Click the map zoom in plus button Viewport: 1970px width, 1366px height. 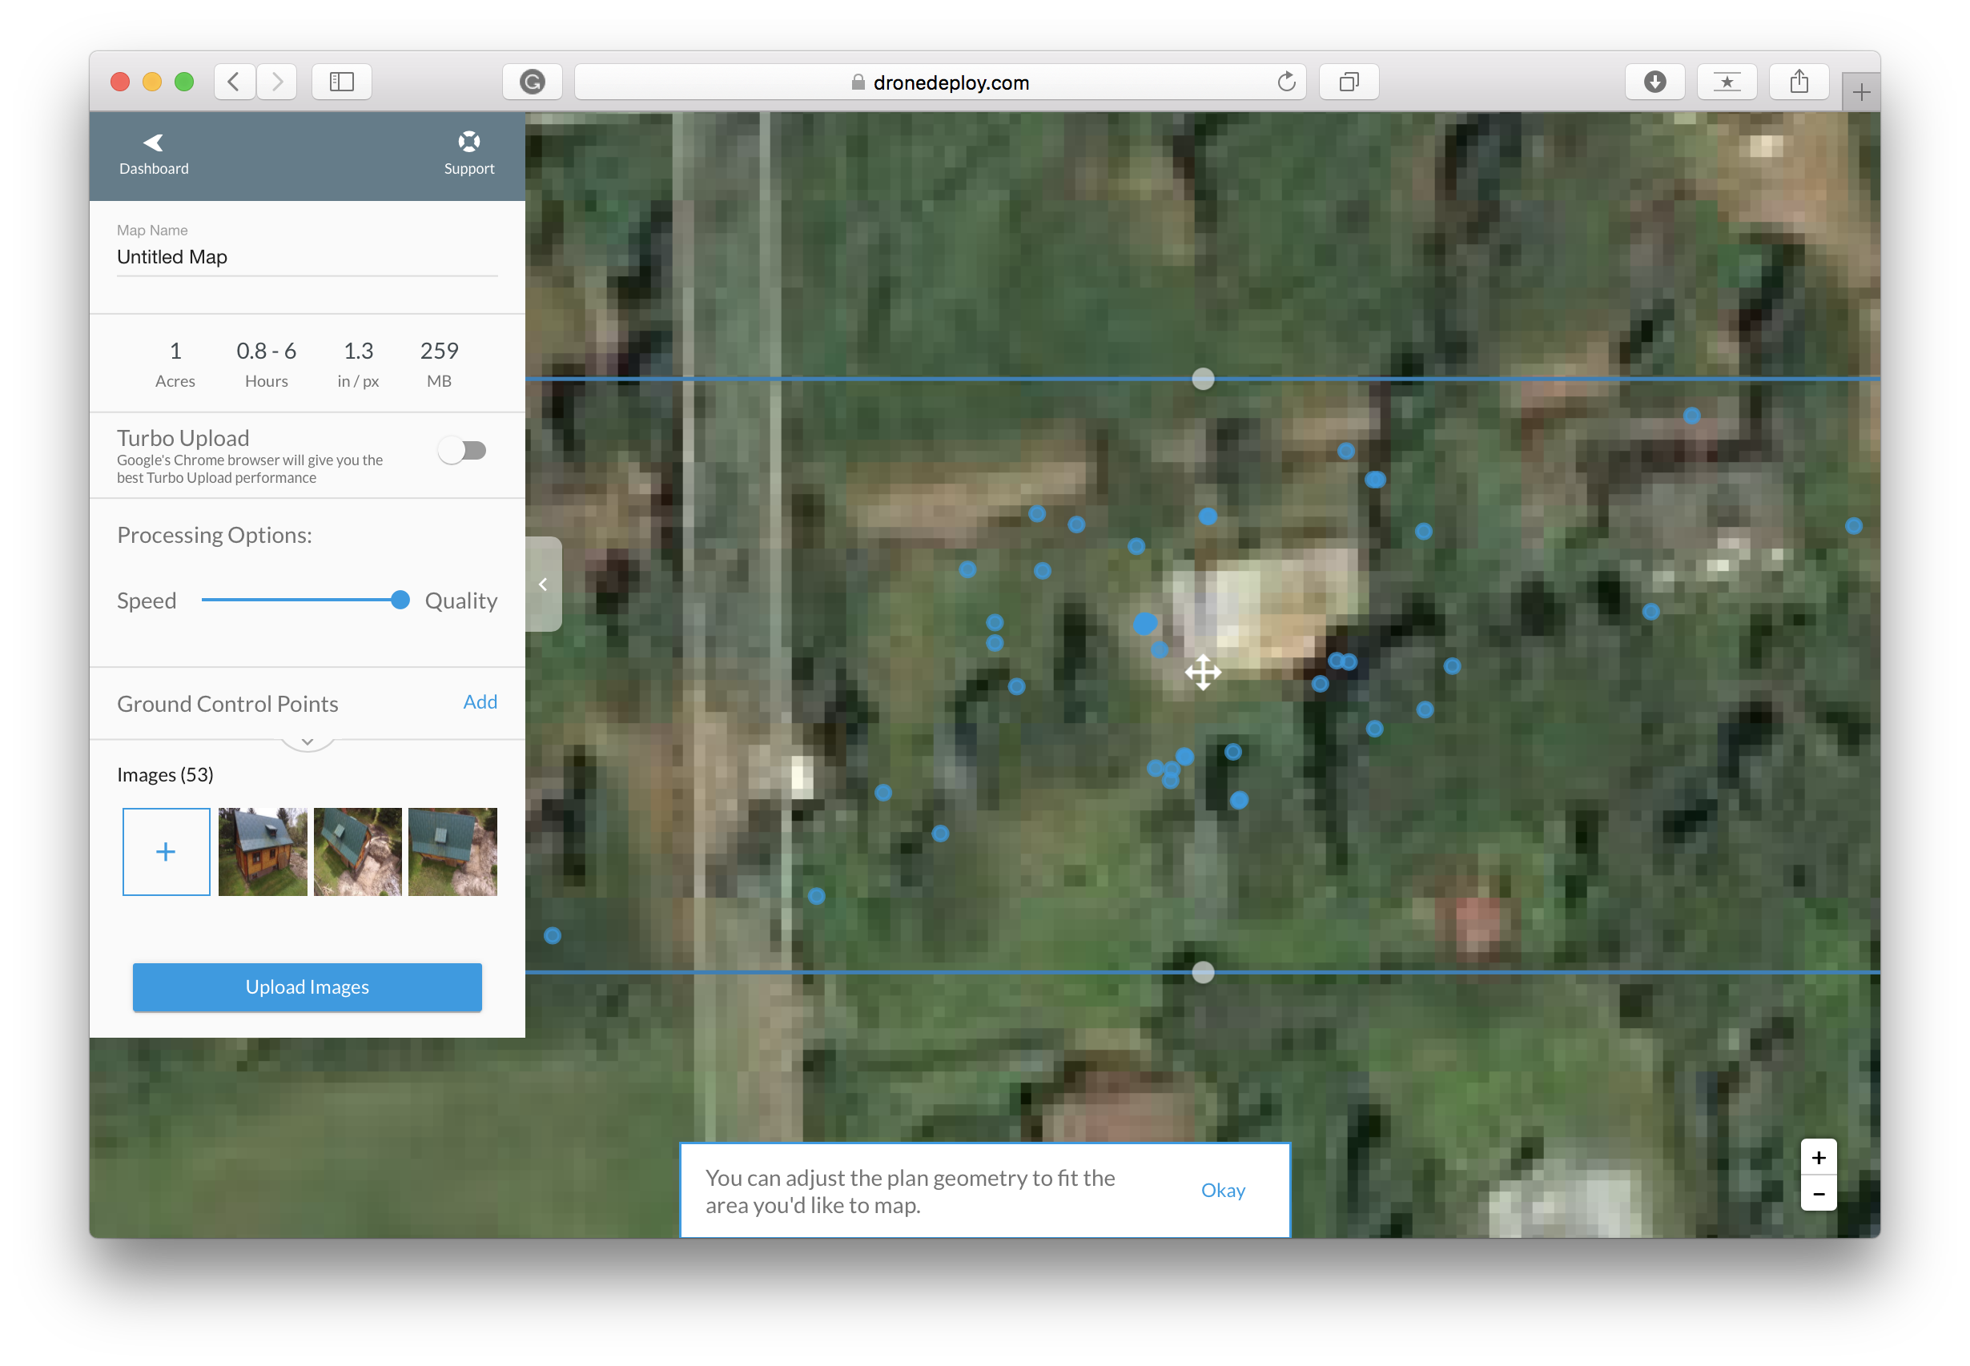(1819, 1158)
